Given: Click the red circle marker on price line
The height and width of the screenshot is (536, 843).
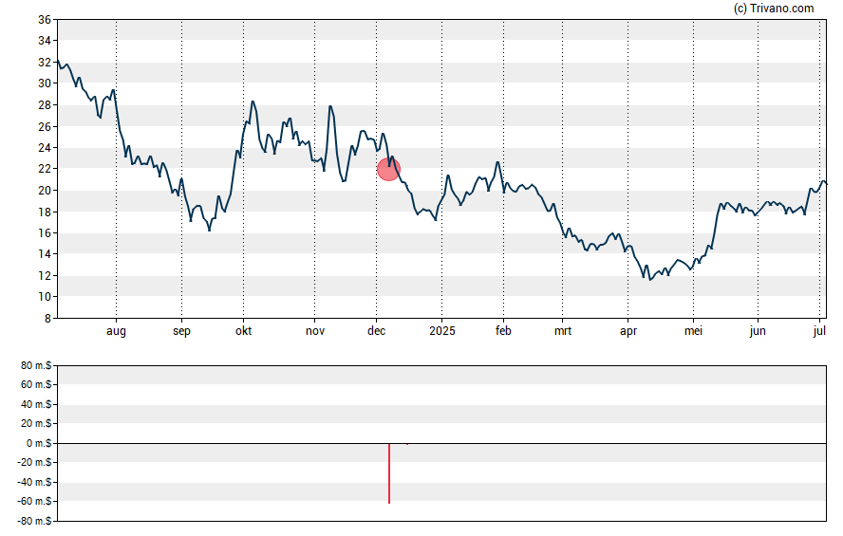Looking at the screenshot, I should coord(388,169).
